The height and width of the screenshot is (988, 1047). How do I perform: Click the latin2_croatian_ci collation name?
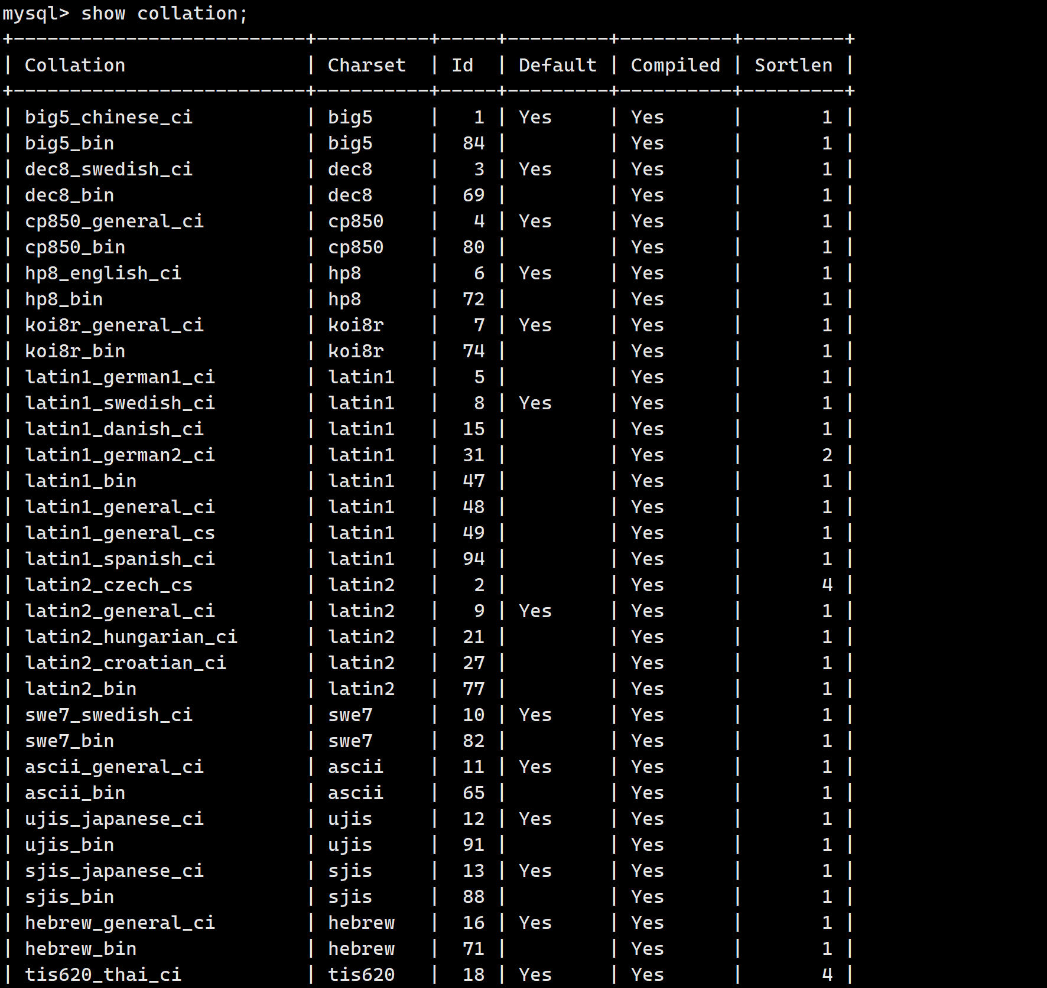tap(126, 663)
